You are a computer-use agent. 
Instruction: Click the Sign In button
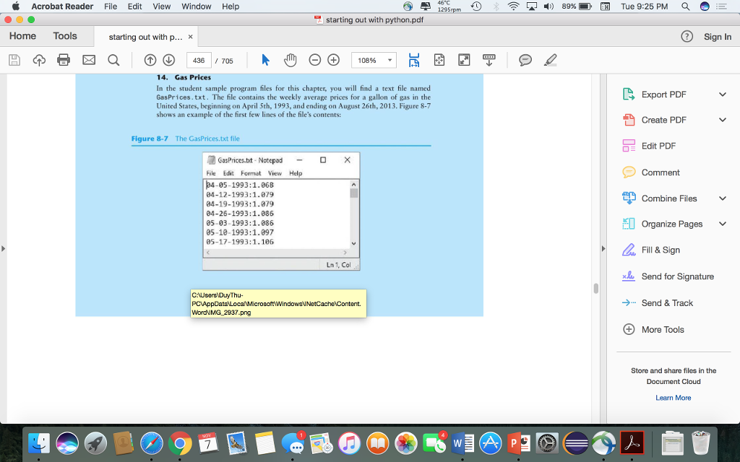pyautogui.click(x=718, y=36)
